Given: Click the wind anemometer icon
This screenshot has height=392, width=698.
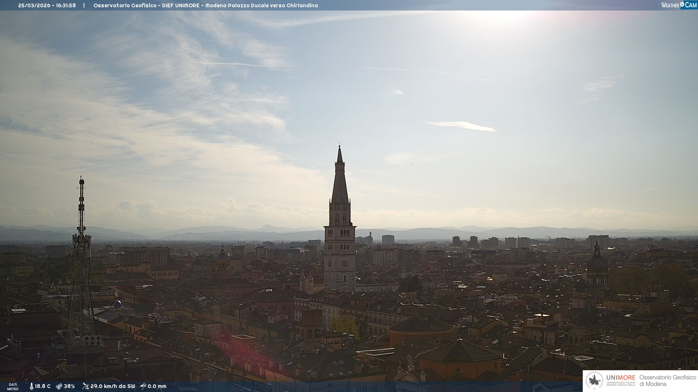Looking at the screenshot, I should click(x=85, y=386).
